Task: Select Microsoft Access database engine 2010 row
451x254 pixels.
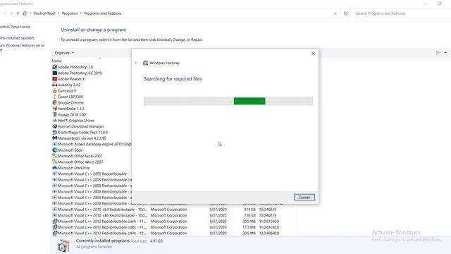Action: 92,144
